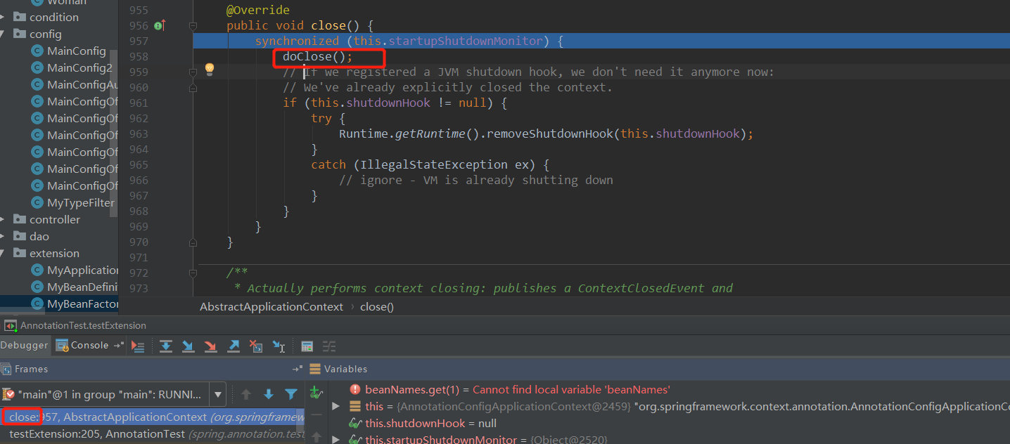The height and width of the screenshot is (444, 1010).
Task: Click the Trace Current Stream Chain icon
Action: pos(329,346)
